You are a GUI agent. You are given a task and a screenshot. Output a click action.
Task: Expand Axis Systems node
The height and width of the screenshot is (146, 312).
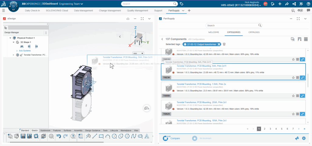click(x=17, y=51)
